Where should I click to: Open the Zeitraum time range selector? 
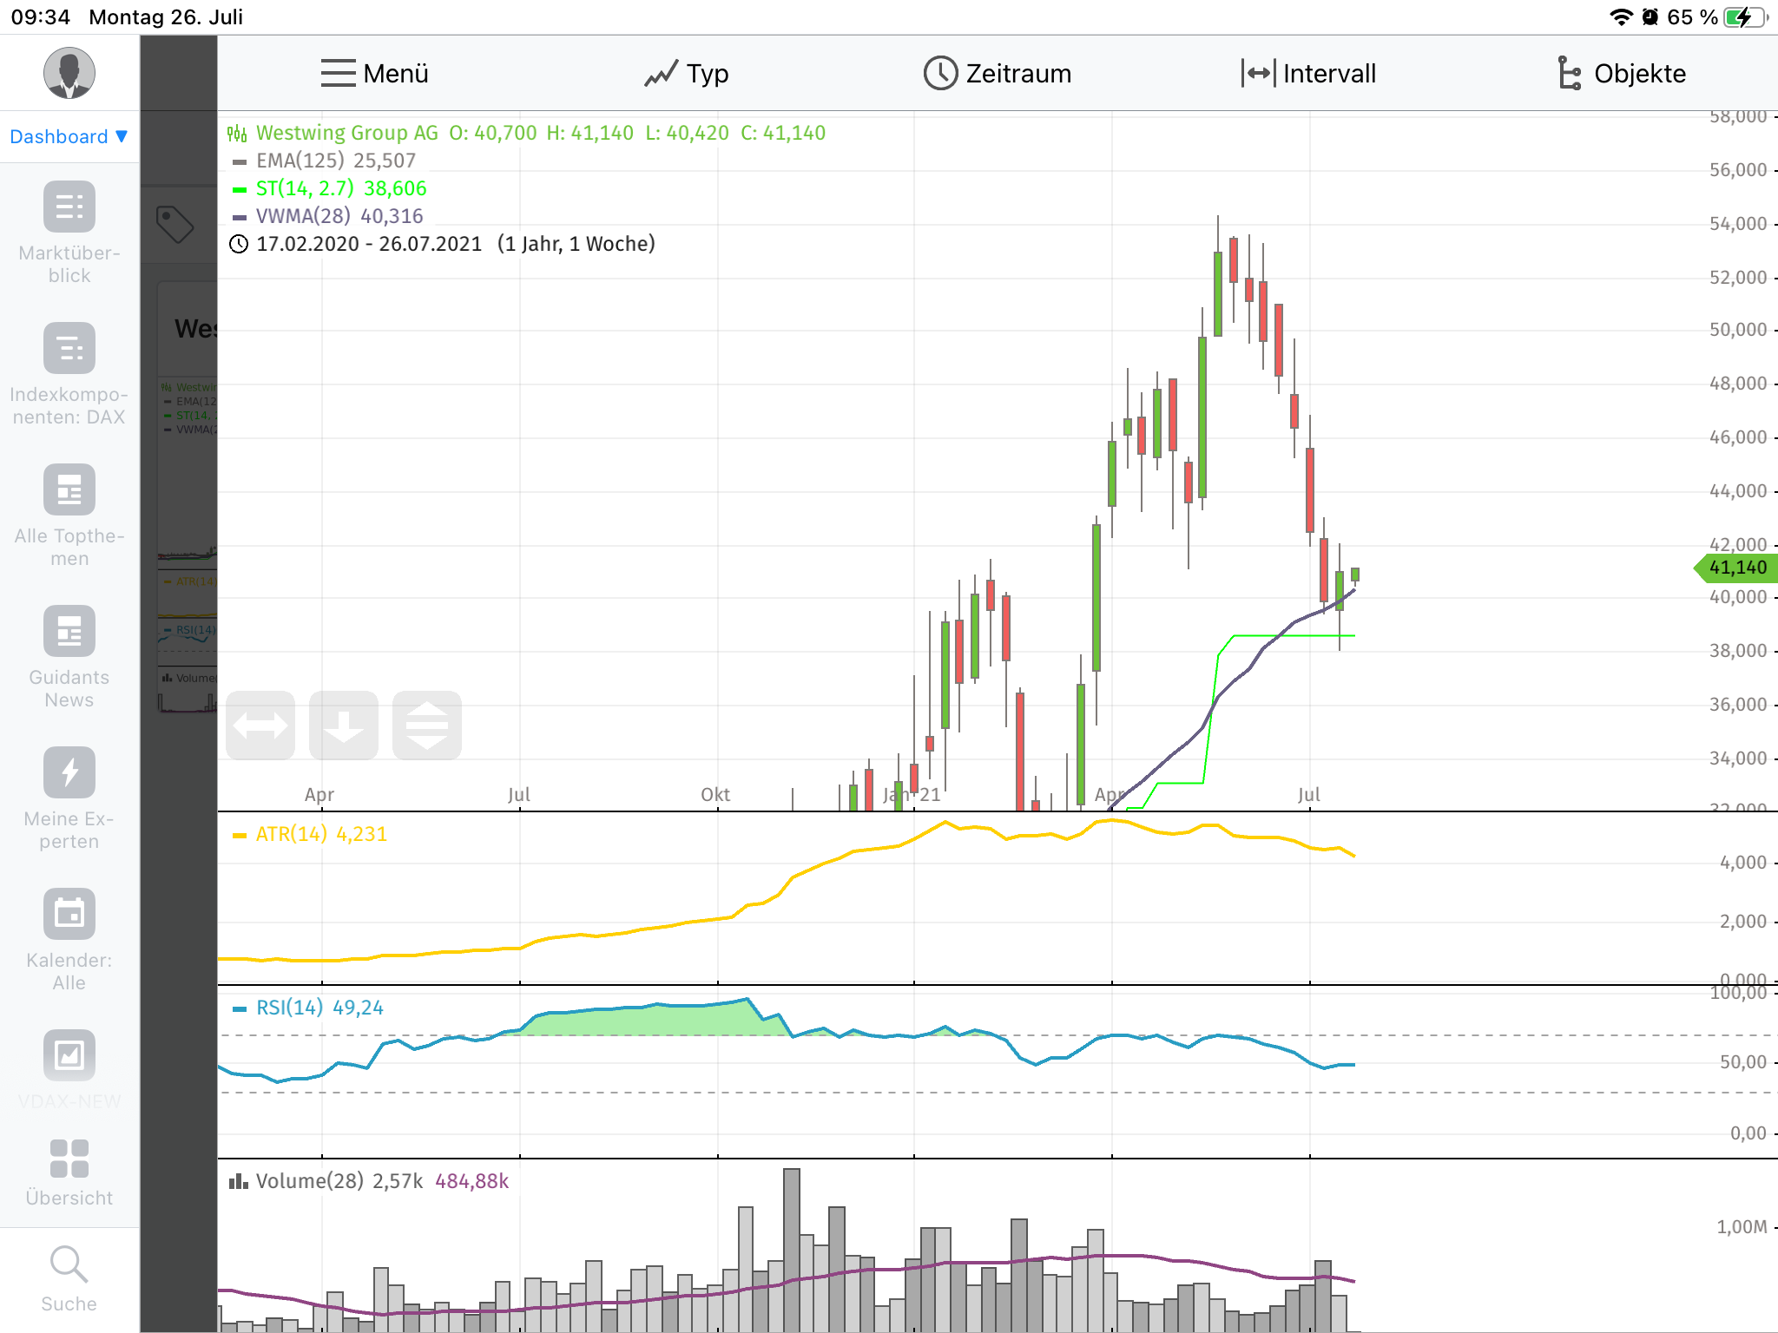click(x=998, y=74)
